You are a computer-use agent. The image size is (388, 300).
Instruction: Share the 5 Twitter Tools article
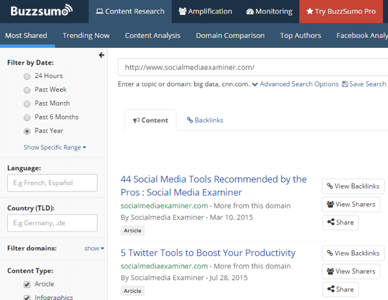(x=341, y=290)
